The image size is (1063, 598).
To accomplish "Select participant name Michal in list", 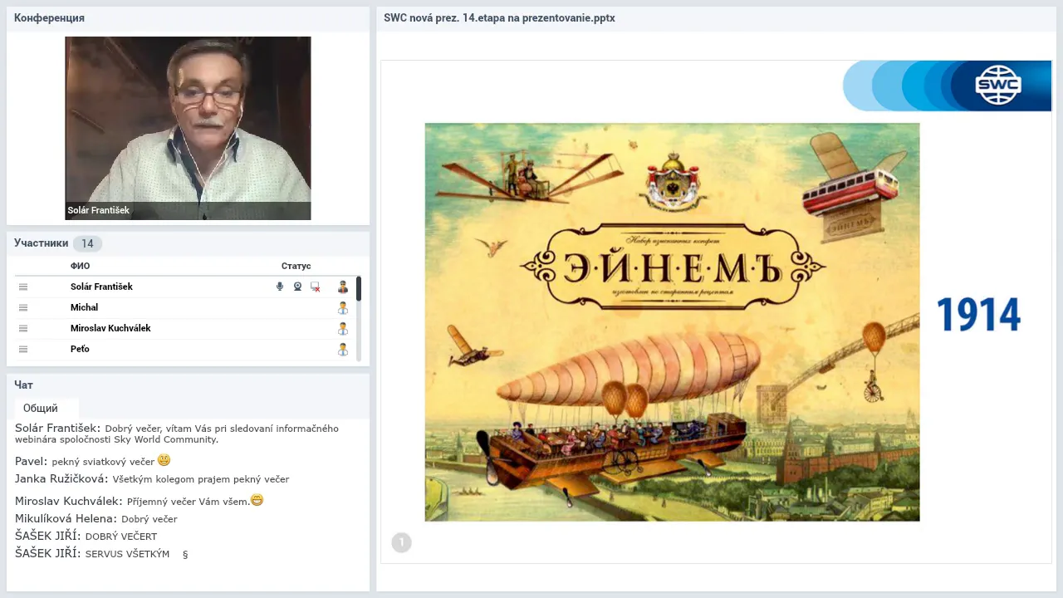I will pyautogui.click(x=84, y=307).
